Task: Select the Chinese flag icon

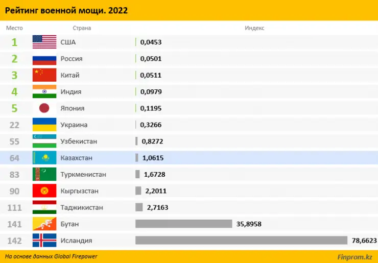Action: [44, 75]
